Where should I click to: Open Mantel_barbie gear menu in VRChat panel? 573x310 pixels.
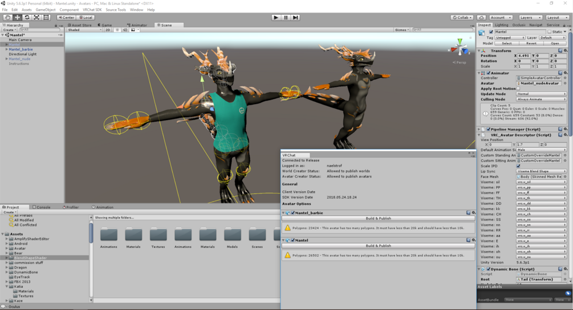(474, 213)
